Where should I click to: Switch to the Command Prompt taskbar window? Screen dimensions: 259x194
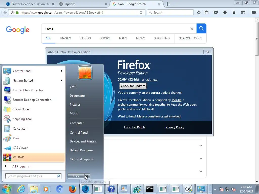[x=150, y=189]
